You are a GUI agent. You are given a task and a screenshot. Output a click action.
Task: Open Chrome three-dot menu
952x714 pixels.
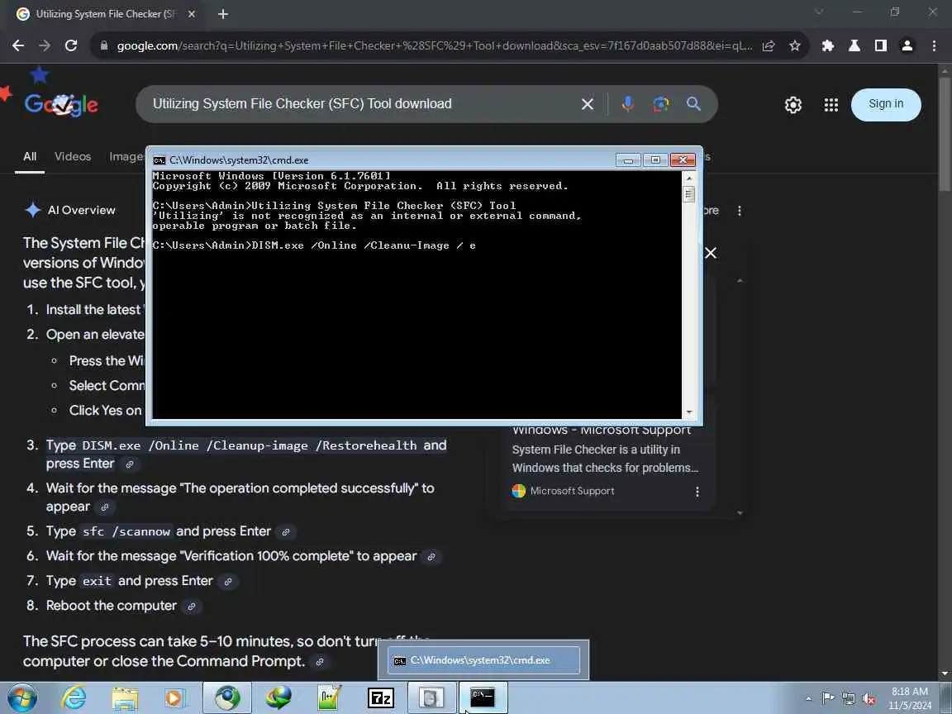934,45
